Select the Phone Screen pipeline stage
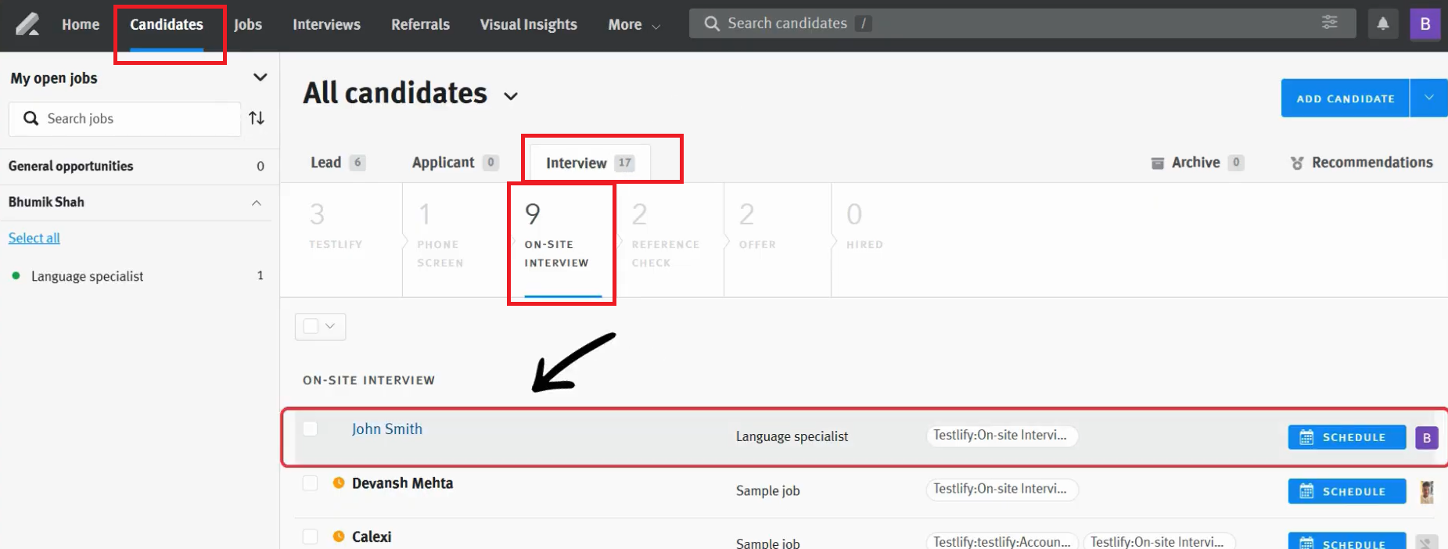 pyautogui.click(x=455, y=239)
